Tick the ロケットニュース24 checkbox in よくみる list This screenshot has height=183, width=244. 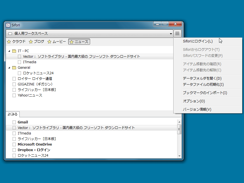(x=14, y=156)
